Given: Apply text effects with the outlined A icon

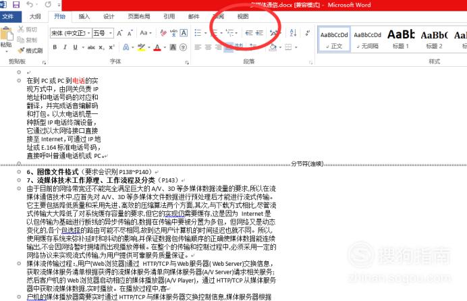Looking at the screenshot, I should [x=126, y=47].
